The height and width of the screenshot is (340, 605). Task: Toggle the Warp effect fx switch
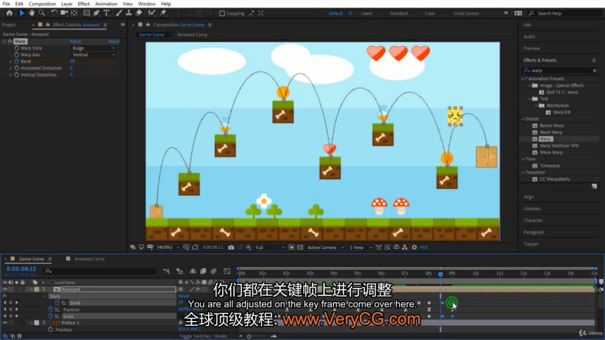(9, 41)
